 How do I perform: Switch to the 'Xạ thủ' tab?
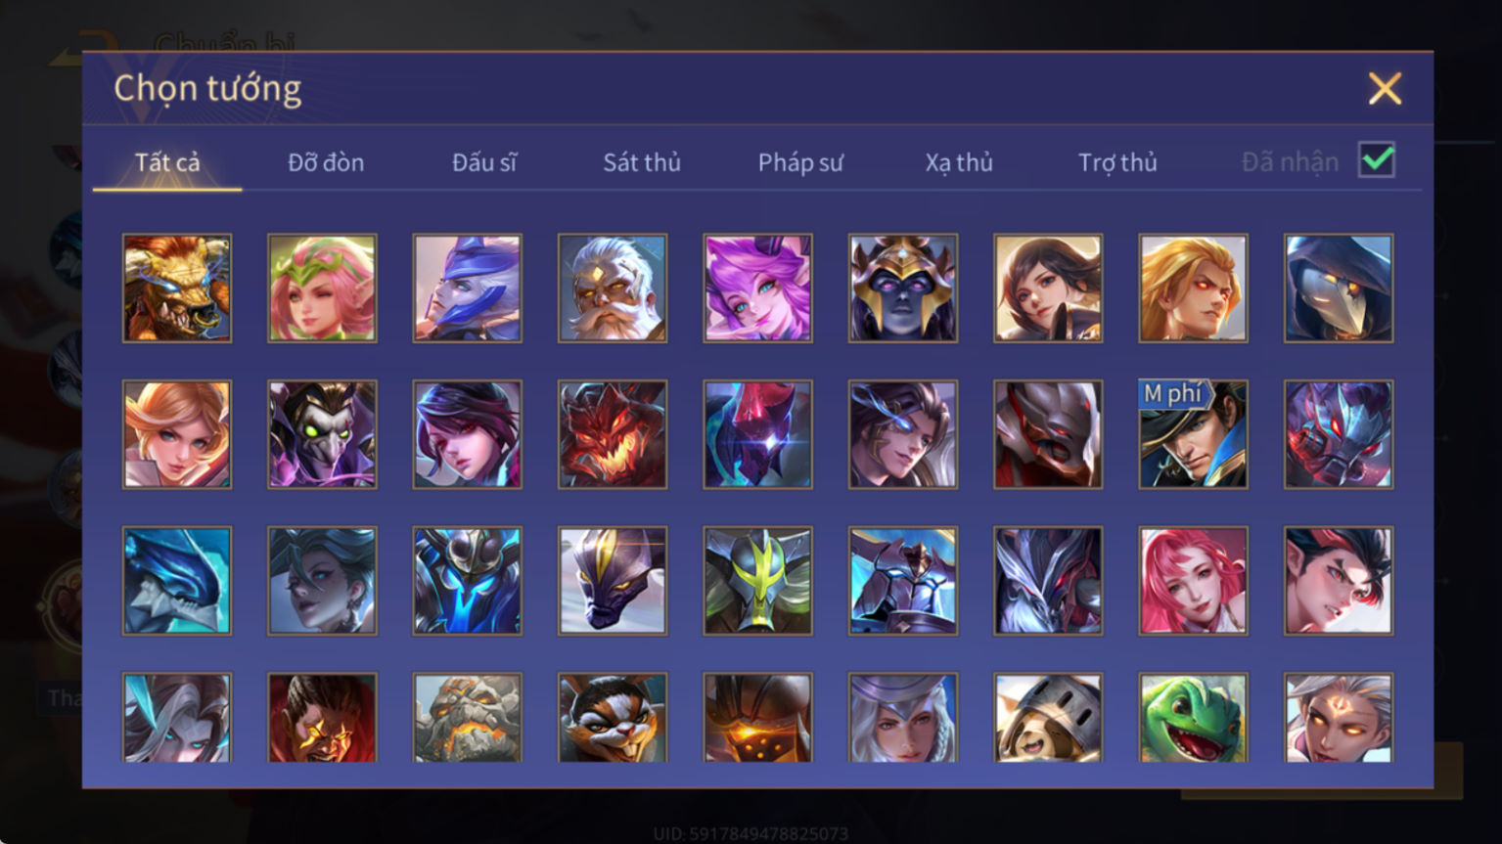pos(959,162)
